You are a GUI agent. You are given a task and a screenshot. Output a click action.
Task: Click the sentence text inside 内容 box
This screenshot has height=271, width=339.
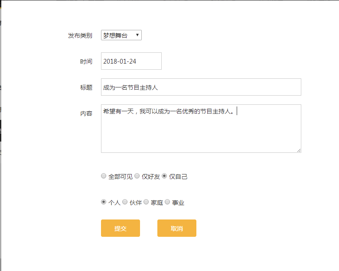click(x=168, y=112)
